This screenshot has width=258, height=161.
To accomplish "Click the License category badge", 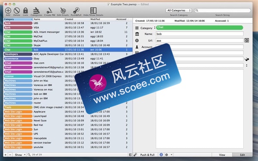I will pos(18,76).
